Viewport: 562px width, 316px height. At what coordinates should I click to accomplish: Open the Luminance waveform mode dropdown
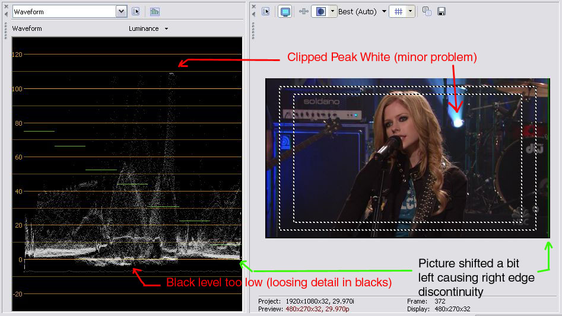tap(148, 28)
